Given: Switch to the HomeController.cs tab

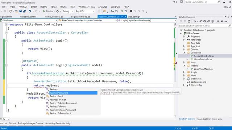Looking at the screenshot, I should tap(54, 17).
